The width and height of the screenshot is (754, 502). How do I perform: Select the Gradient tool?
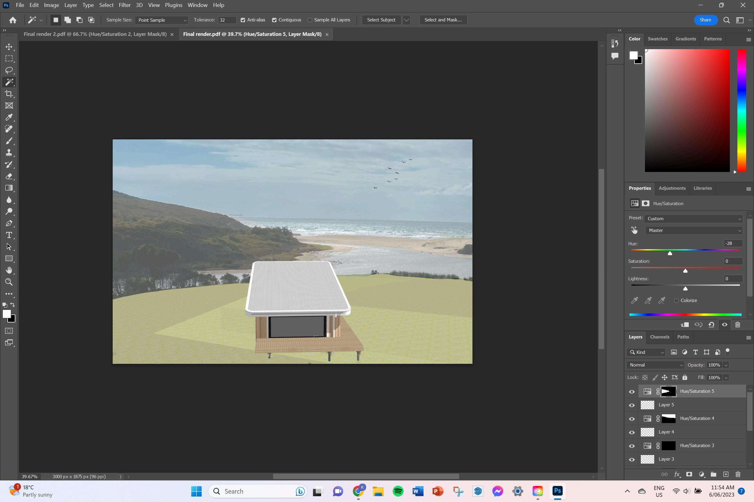tap(9, 188)
